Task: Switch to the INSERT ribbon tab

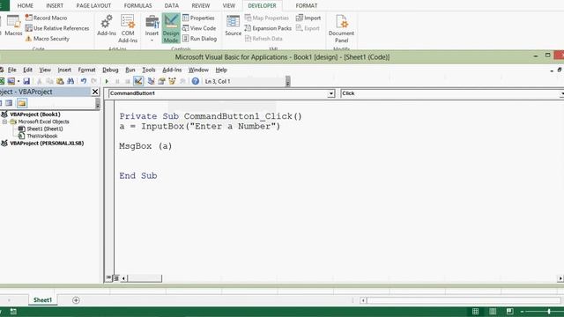Action: click(x=55, y=6)
